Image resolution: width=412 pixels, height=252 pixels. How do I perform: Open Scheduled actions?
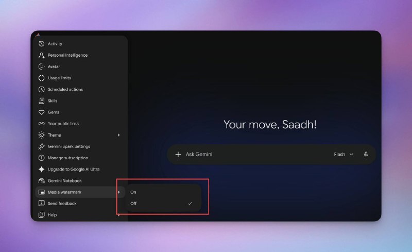tap(80, 90)
